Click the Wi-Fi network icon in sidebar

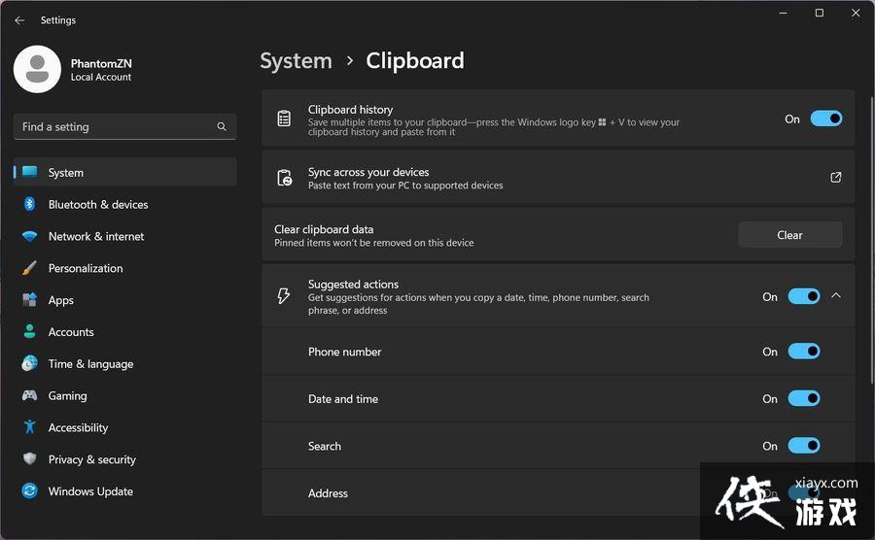29,236
